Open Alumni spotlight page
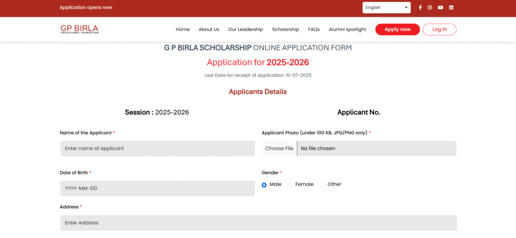Image resolution: width=516 pixels, height=238 pixels. point(347,29)
